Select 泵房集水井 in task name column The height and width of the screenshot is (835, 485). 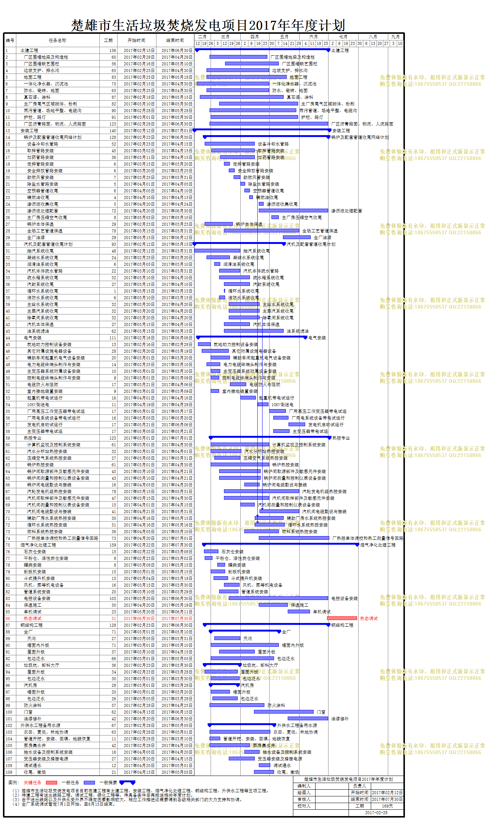tap(35, 746)
